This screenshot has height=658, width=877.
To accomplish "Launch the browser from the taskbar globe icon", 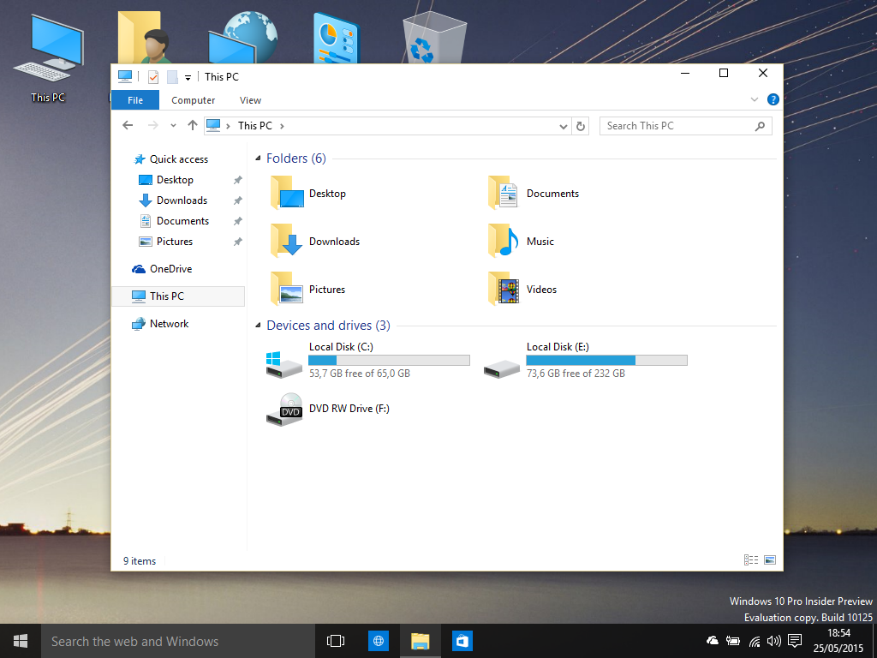I will (x=378, y=641).
